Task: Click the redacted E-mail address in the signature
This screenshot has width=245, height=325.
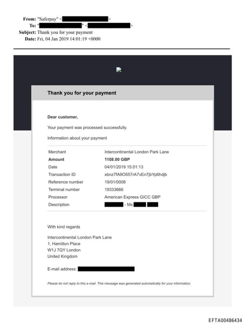Action: pos(106,269)
